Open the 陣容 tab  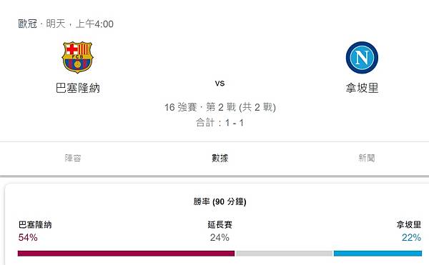click(x=73, y=158)
